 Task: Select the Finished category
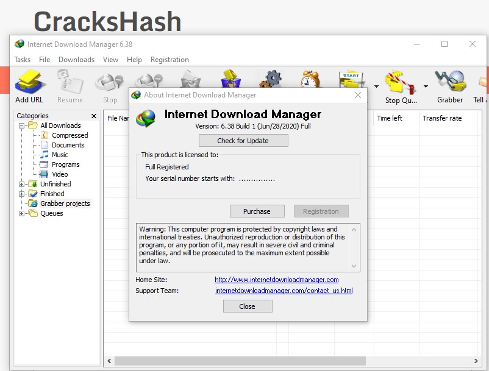[52, 194]
